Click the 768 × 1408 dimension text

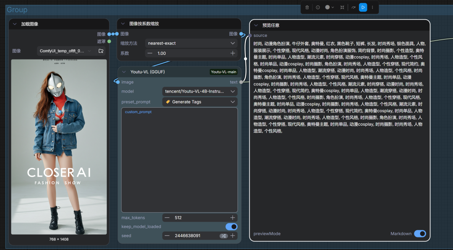(x=59, y=239)
